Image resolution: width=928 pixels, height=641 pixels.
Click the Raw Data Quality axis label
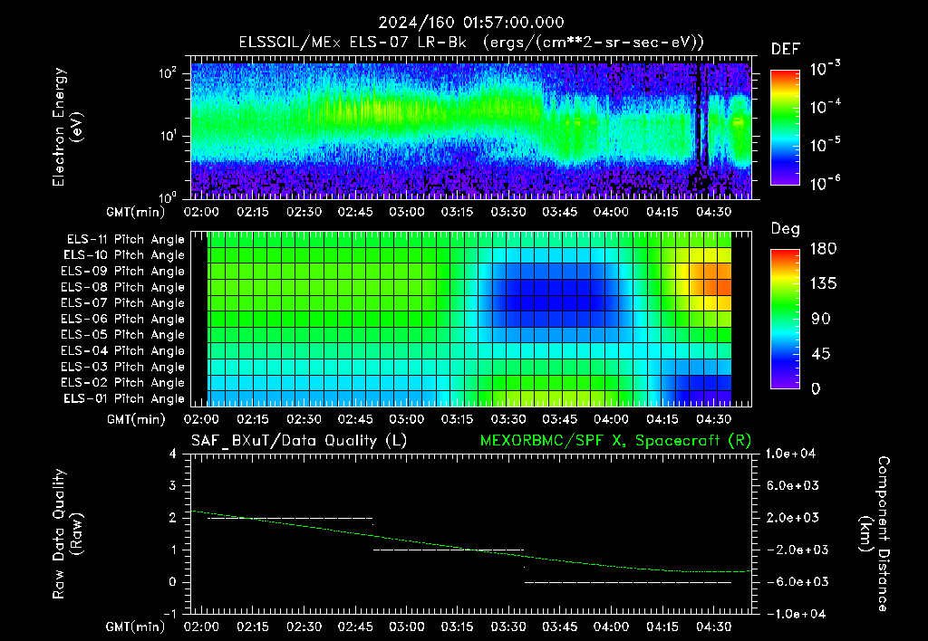coord(67,534)
